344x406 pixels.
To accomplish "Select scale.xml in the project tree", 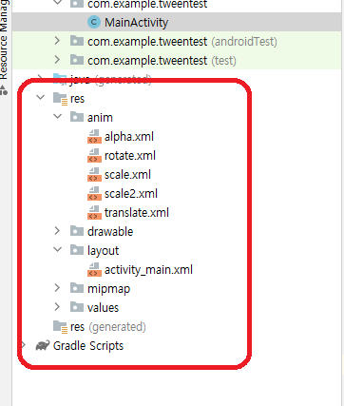I will [127, 175].
